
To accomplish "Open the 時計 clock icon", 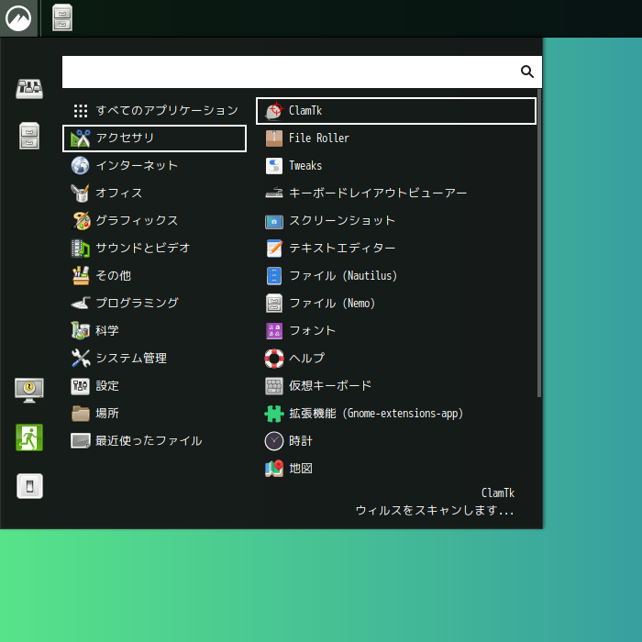I will click(274, 441).
